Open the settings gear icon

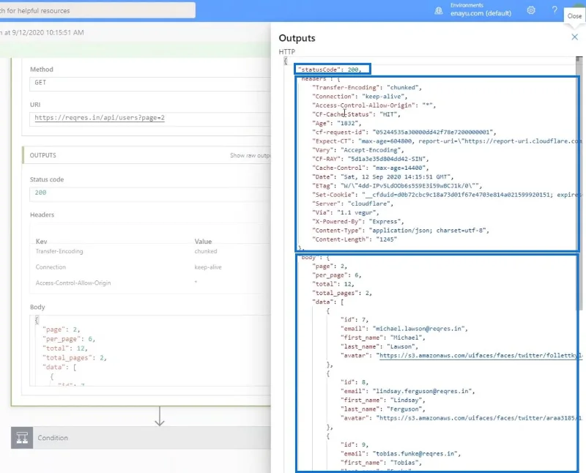click(x=530, y=10)
